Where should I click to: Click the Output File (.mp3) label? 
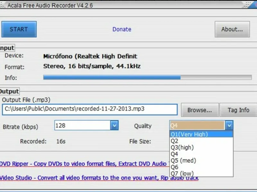coord(26,100)
